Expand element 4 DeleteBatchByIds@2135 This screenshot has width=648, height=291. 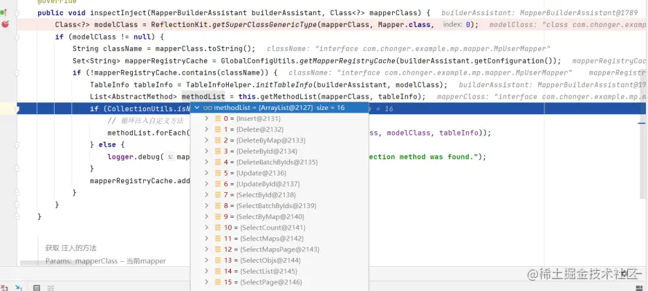tap(207, 162)
